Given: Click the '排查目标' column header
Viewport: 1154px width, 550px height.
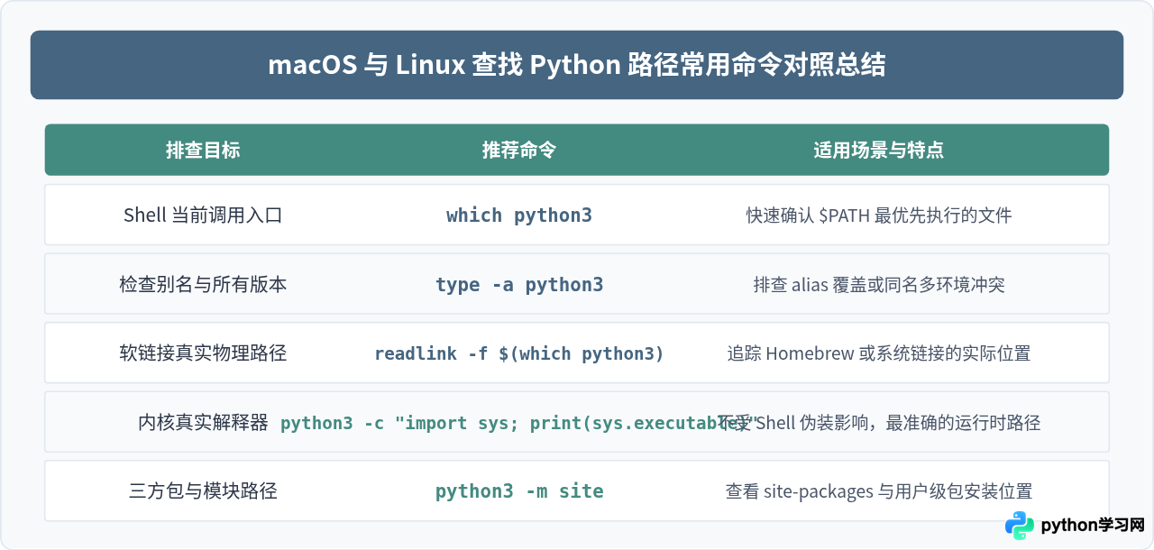Looking at the screenshot, I should 203,150.
